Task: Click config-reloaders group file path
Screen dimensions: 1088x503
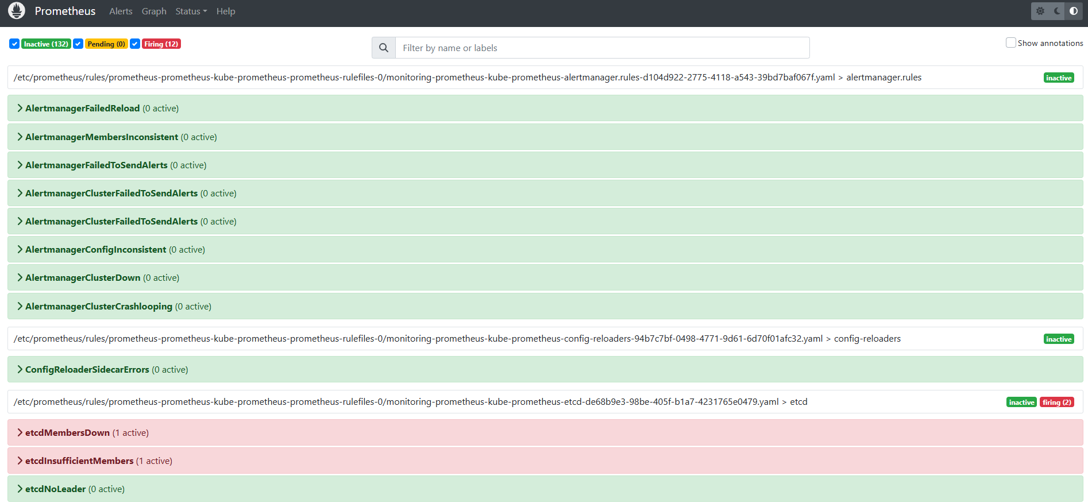Action: tap(457, 339)
